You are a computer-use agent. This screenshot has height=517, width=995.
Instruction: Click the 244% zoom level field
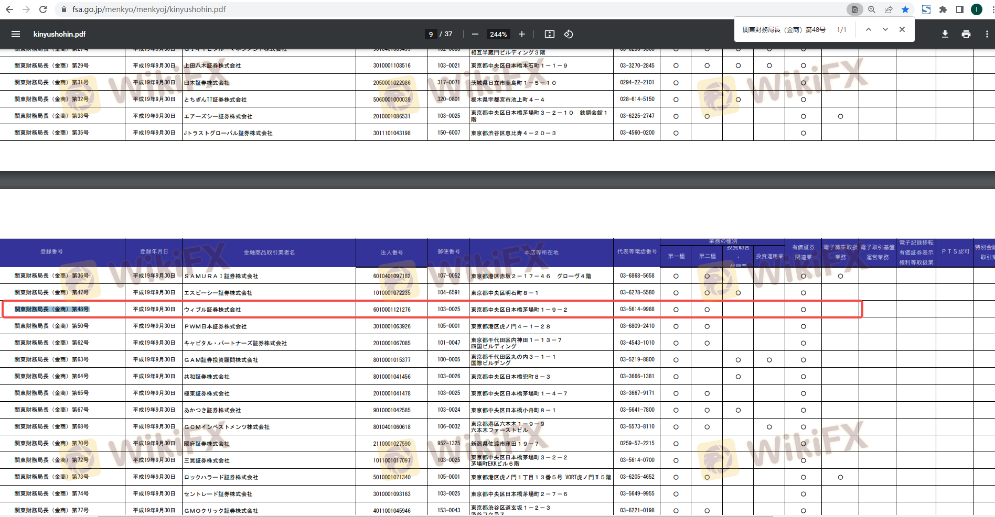pyautogui.click(x=498, y=34)
